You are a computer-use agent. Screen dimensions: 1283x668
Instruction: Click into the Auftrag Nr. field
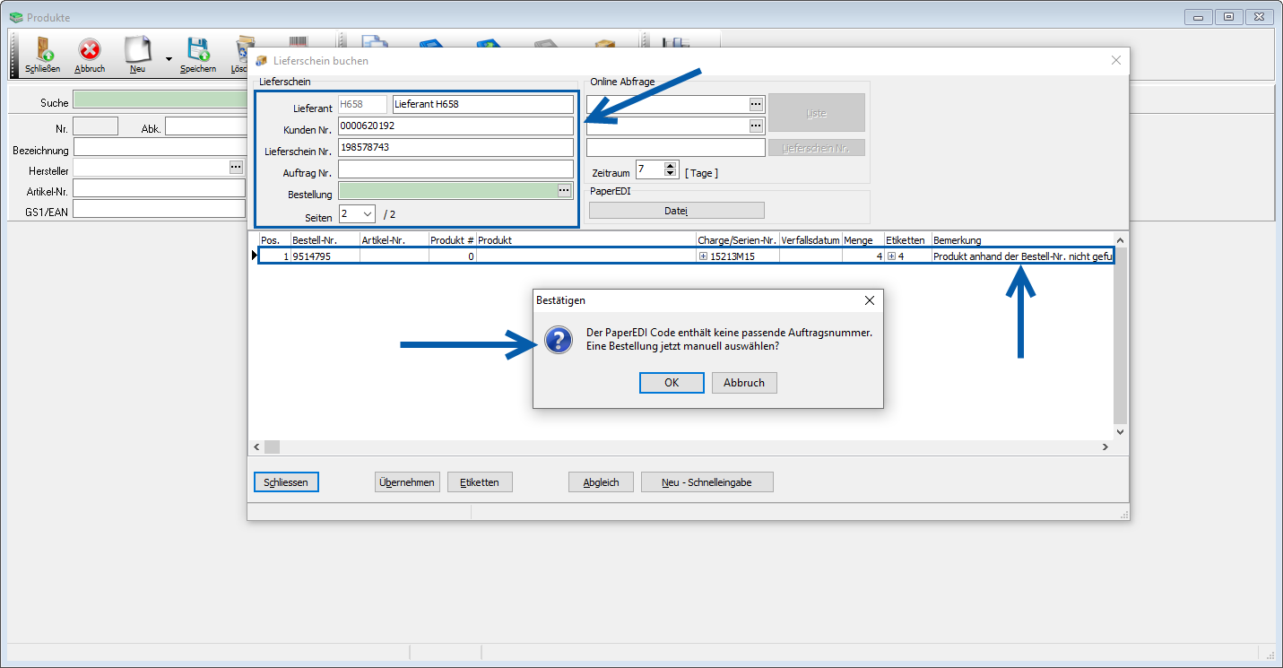[x=455, y=169]
